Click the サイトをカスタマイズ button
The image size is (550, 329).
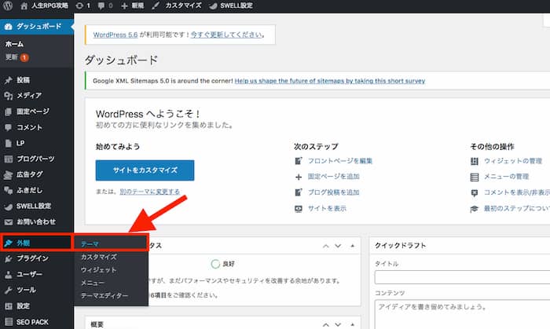click(145, 170)
